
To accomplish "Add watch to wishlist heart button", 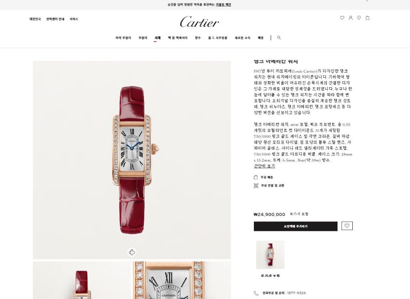I will coord(347,226).
